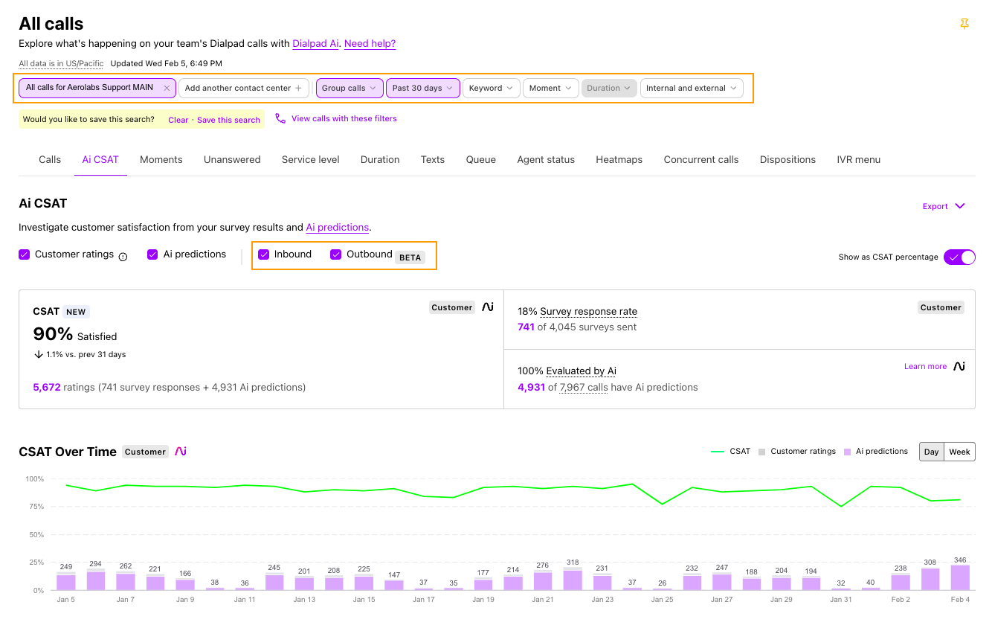992x628 pixels.
Task: Click the Ai logo beside Learn more
Action: tap(959, 366)
